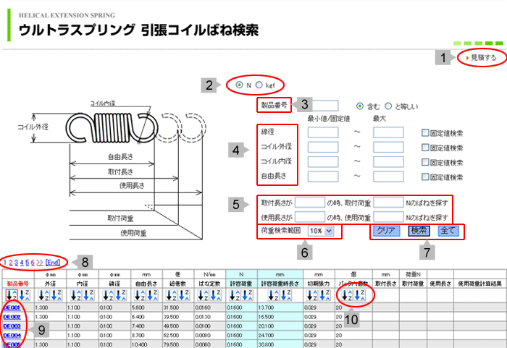
Task: Enable 固定値検索 for 自由長さ row
Action: click(425, 177)
